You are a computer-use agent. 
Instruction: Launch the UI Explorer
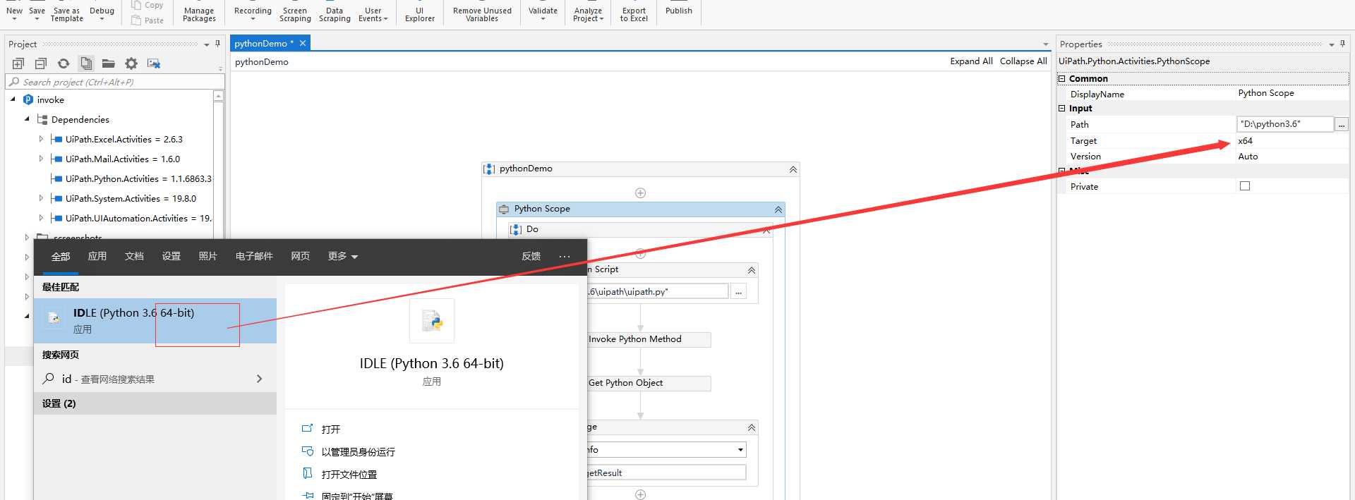point(420,14)
